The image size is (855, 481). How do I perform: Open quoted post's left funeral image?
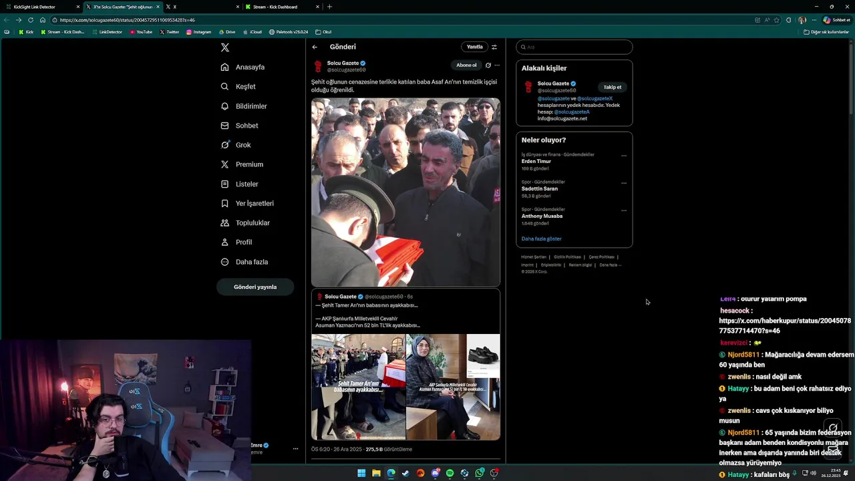tap(359, 387)
